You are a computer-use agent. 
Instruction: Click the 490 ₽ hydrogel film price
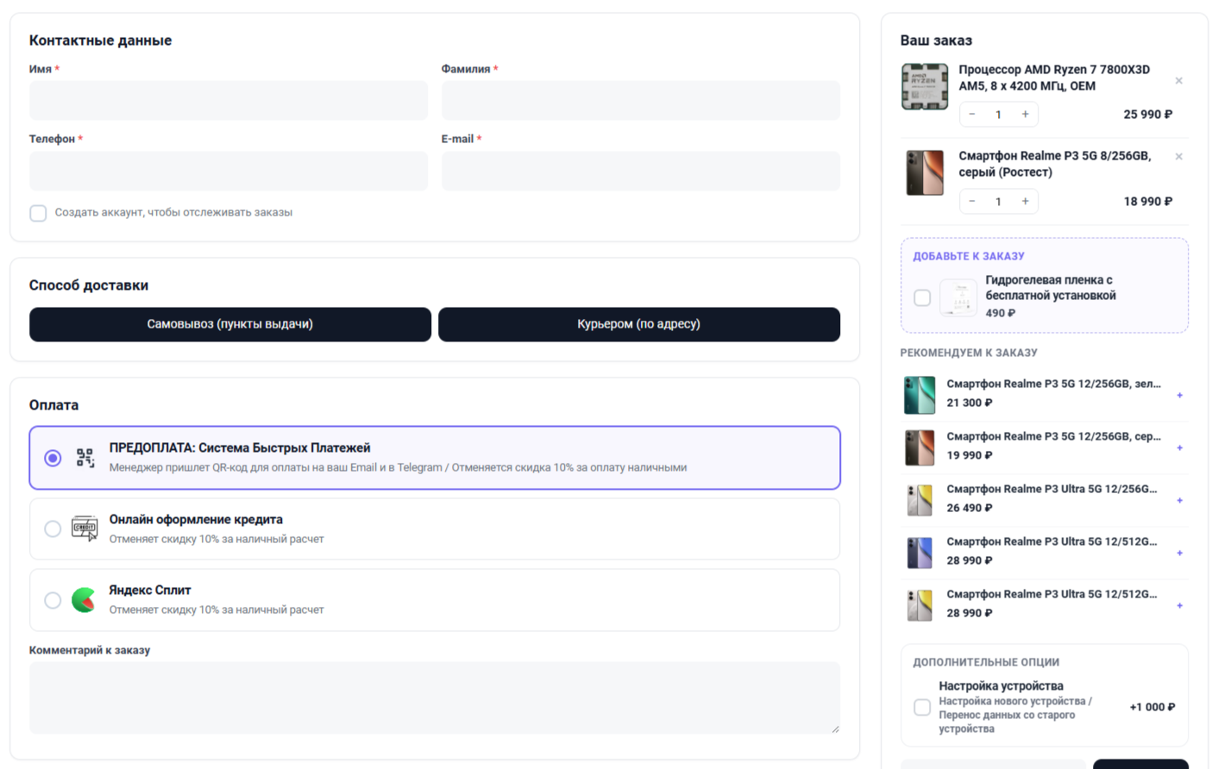click(x=1001, y=313)
